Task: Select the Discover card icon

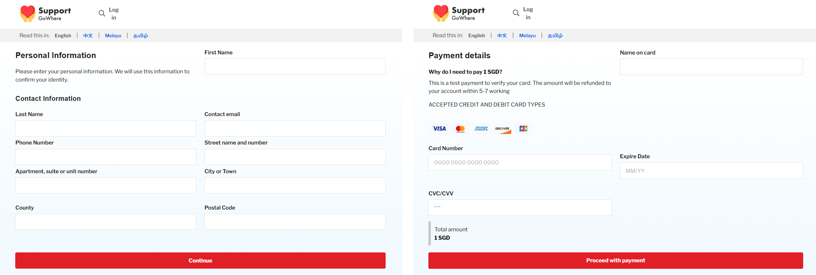Action: click(x=502, y=129)
